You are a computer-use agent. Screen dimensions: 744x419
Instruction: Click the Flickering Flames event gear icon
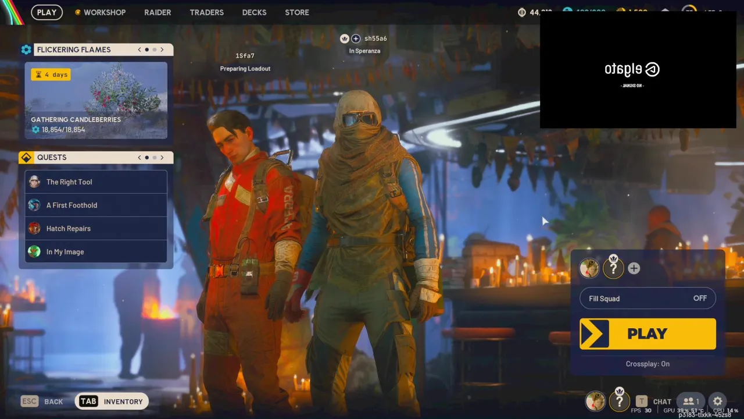click(26, 49)
